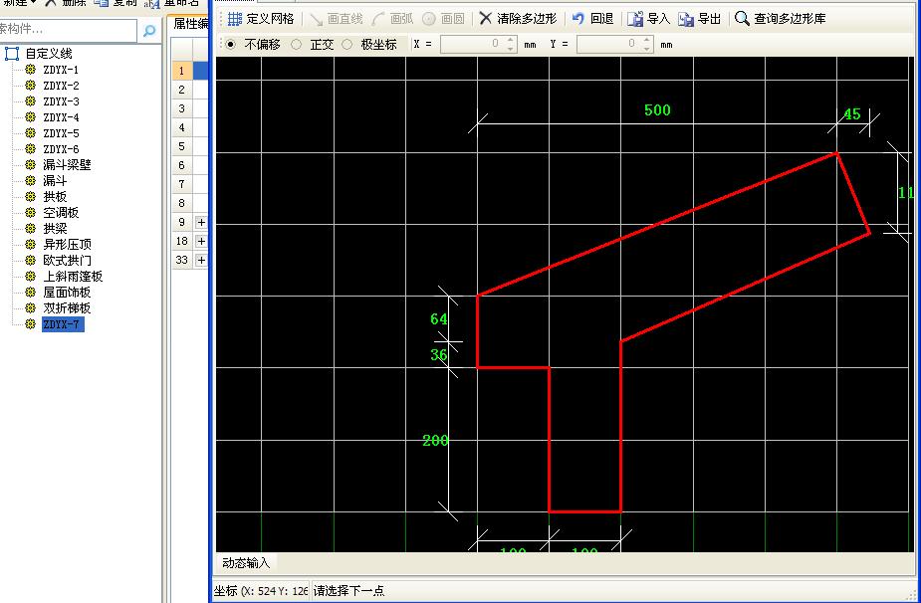Decrease the Y offset value with down arrow
Screen dimensions: 921x603
(x=647, y=49)
